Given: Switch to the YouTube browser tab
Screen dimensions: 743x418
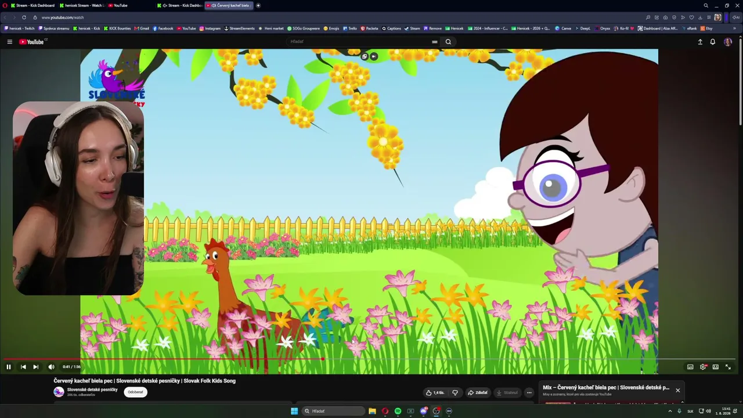Looking at the screenshot, I should [x=131, y=5].
